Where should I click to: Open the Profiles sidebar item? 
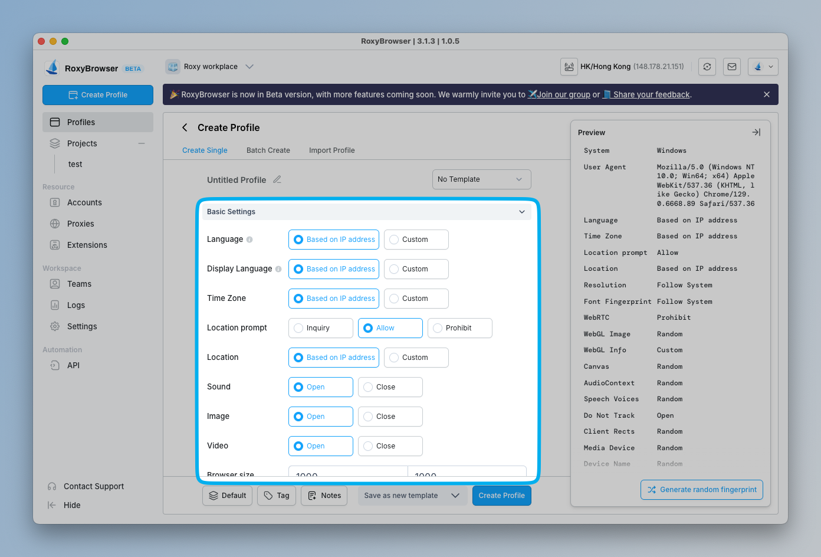(x=98, y=122)
